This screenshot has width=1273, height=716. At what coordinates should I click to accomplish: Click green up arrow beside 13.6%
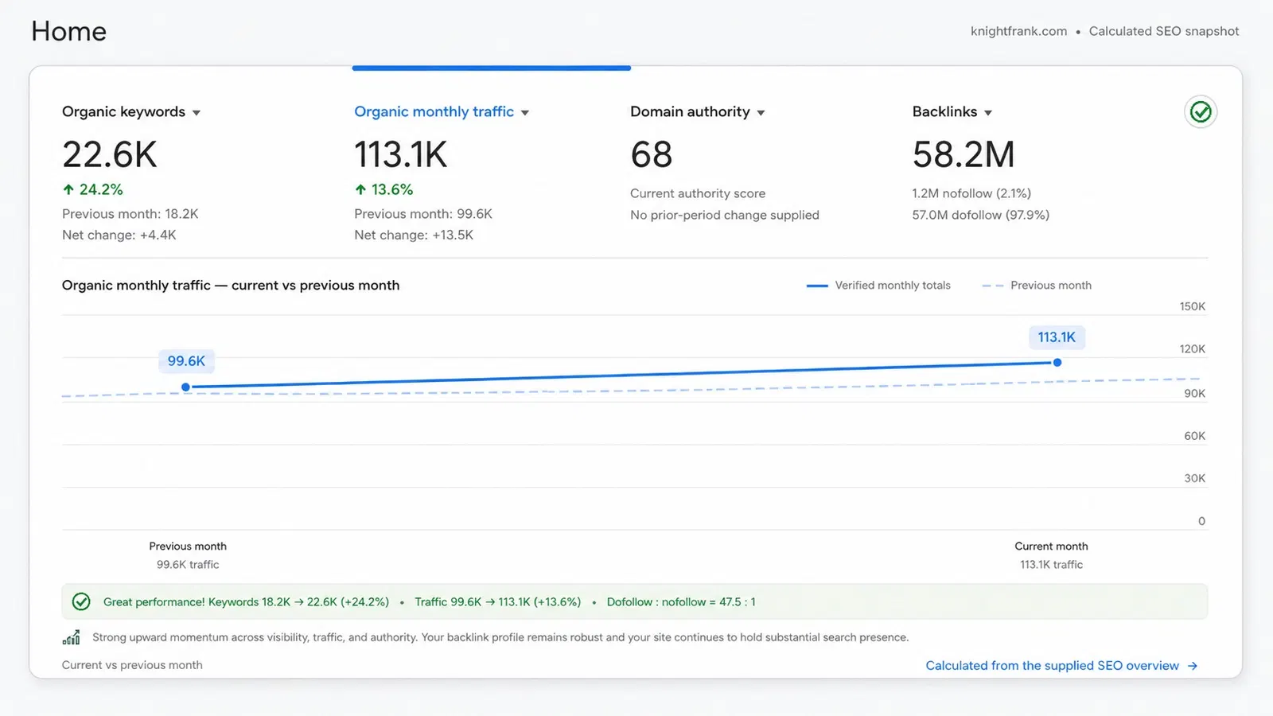pyautogui.click(x=360, y=189)
